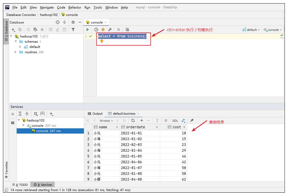The height and width of the screenshot is (193, 286).
Task: Expand the default schema node
Action: 21,47
